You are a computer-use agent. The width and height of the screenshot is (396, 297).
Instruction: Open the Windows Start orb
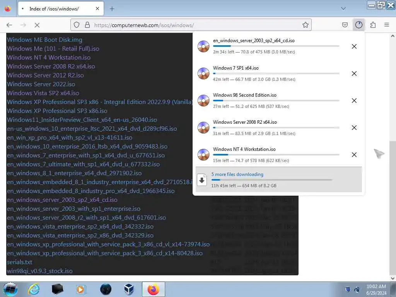pyautogui.click(x=10, y=289)
